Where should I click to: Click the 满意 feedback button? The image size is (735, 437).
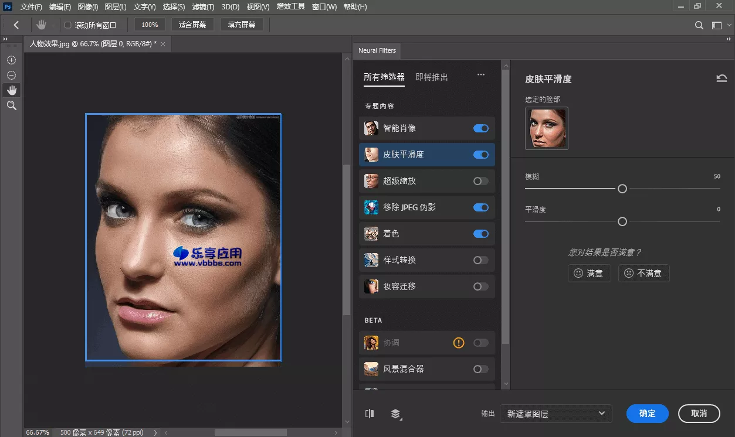(x=589, y=273)
